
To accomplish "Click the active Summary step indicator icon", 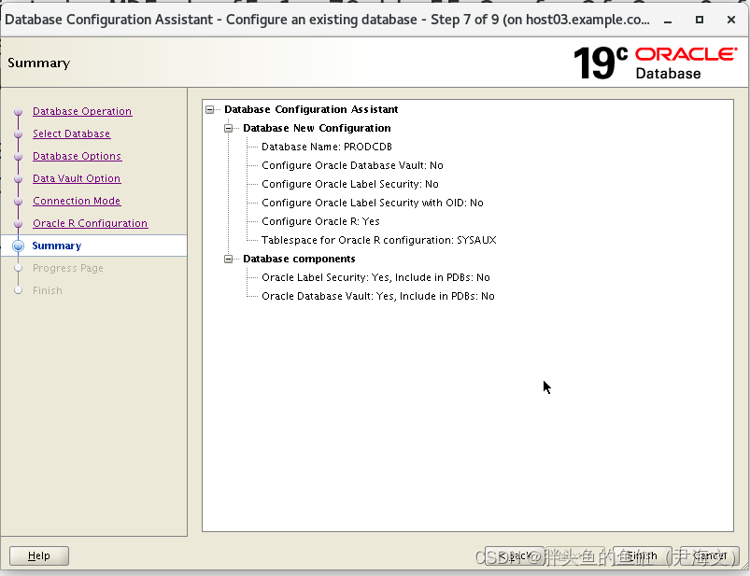I will coord(18,246).
